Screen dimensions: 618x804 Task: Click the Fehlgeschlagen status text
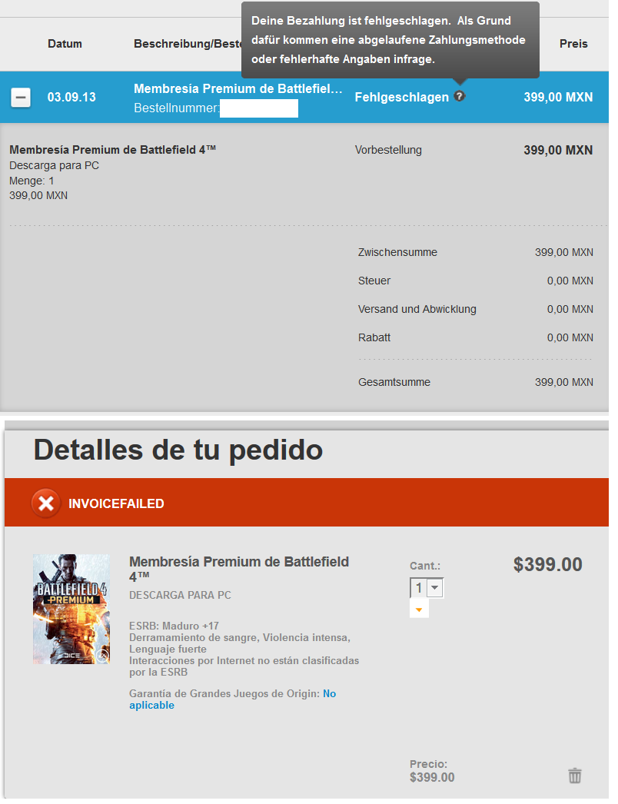tap(401, 98)
